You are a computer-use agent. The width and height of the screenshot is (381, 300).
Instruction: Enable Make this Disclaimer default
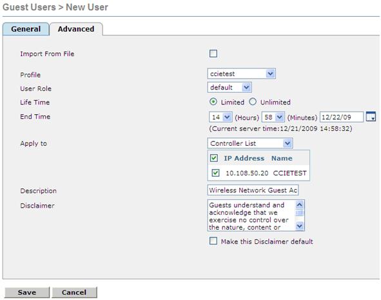click(213, 241)
